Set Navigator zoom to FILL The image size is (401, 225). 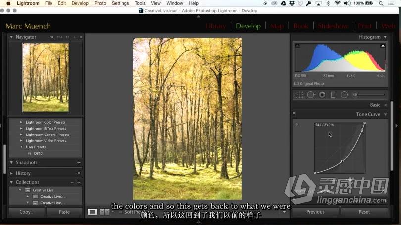[x=59, y=37]
